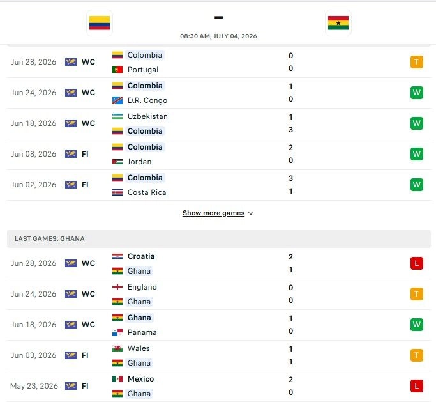Click the tie badge for England vs Ghana

417,294
